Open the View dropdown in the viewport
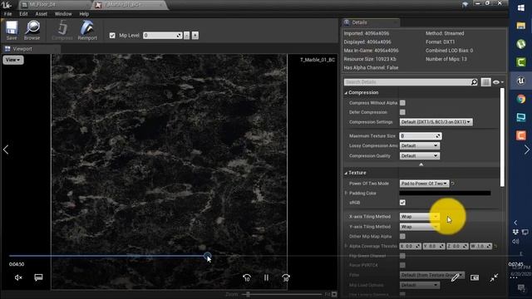 [13, 60]
